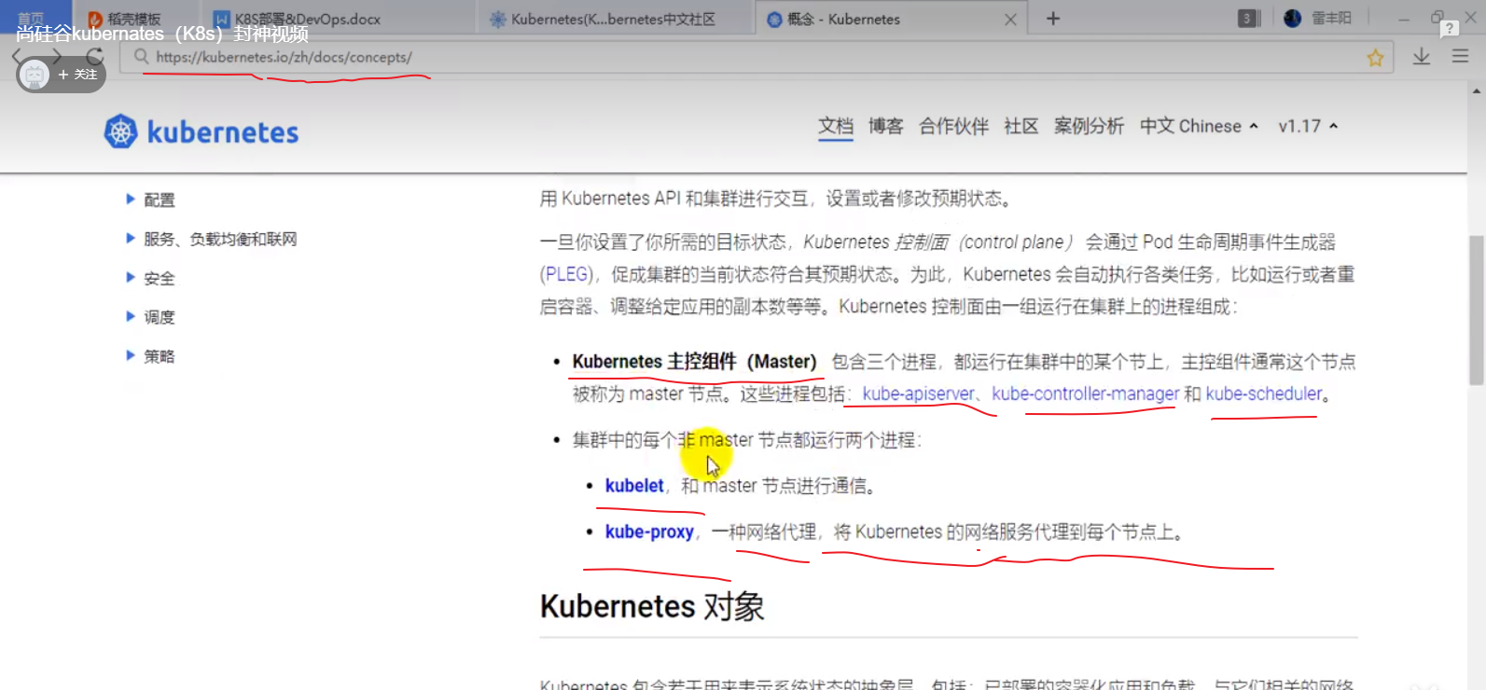
Task: Click the page vertical scrollbar thumb
Action: click(x=1476, y=310)
